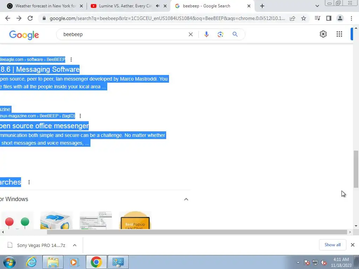Open Windows Start menu
The width and height of the screenshot is (359, 269).
[9, 262]
